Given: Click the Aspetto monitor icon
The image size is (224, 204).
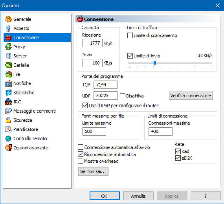Looking at the screenshot, I should click(8, 28).
